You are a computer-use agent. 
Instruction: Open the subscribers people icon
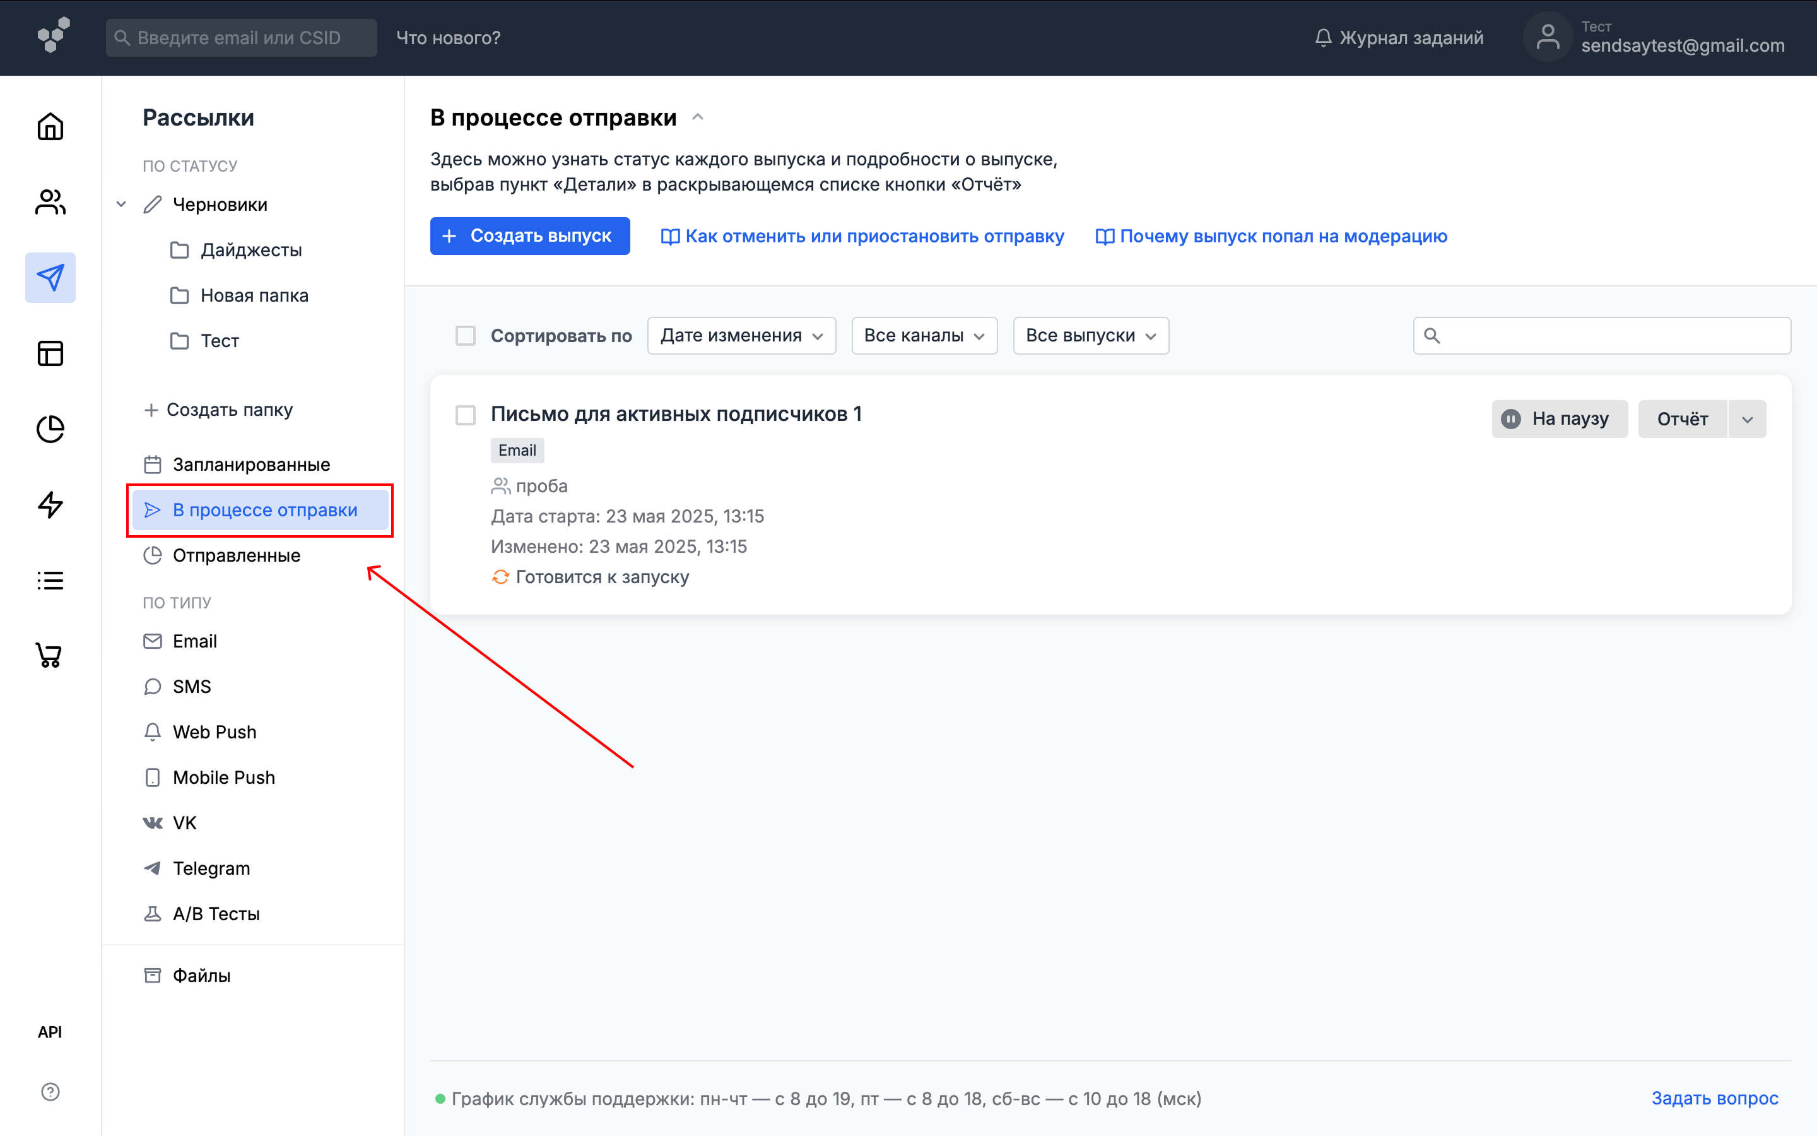[50, 202]
